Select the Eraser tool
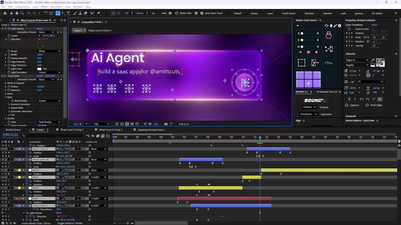 pyautogui.click(x=85, y=13)
